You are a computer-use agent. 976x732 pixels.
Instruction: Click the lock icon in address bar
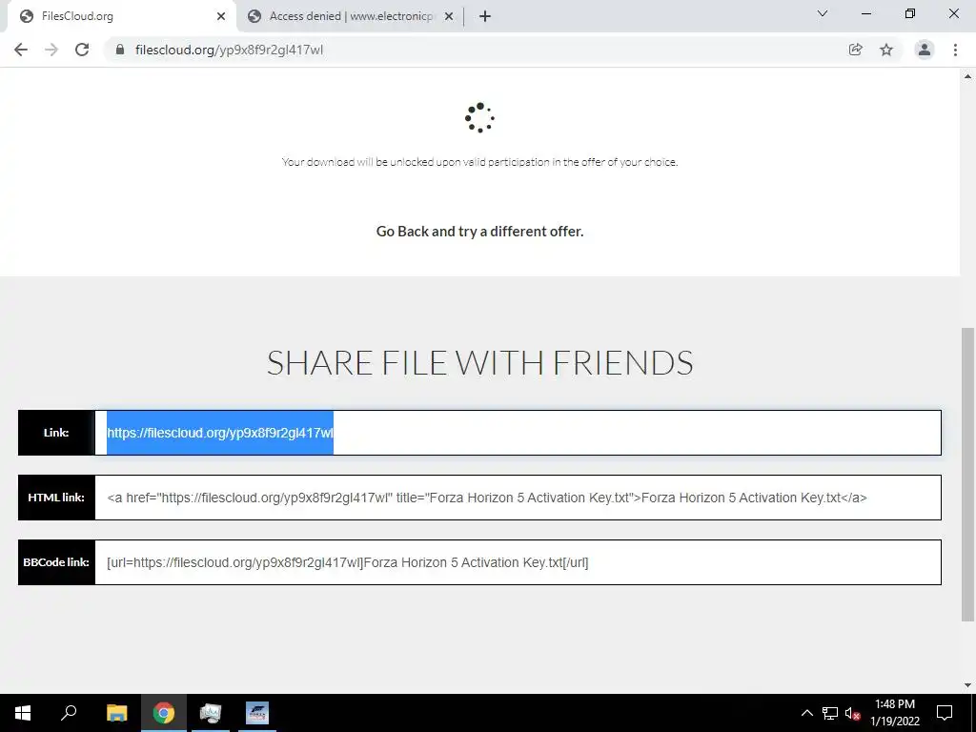(120, 50)
